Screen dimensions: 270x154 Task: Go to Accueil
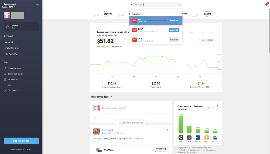(8, 36)
